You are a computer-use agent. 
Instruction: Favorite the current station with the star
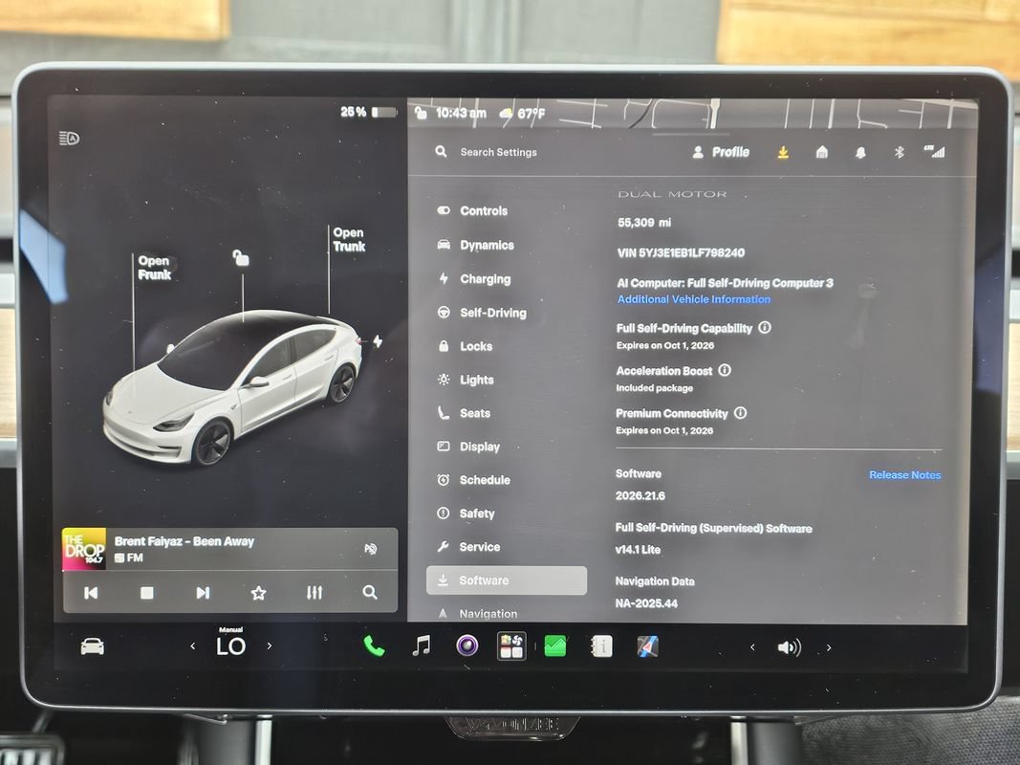(x=258, y=593)
